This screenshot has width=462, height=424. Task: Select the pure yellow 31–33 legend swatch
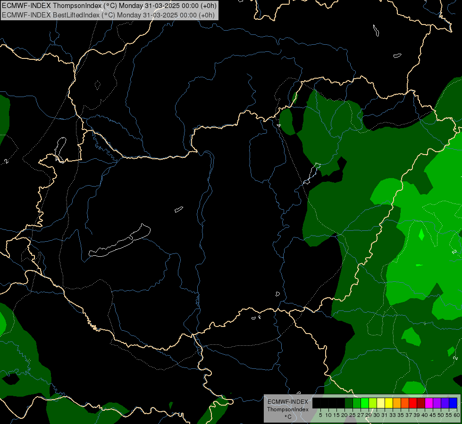[x=389, y=403]
